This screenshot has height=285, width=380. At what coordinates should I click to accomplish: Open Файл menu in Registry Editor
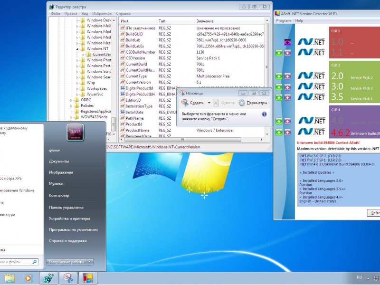coord(56,14)
